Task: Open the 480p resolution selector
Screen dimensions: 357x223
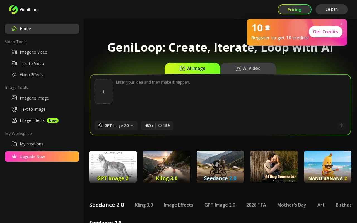Action: pos(149,125)
